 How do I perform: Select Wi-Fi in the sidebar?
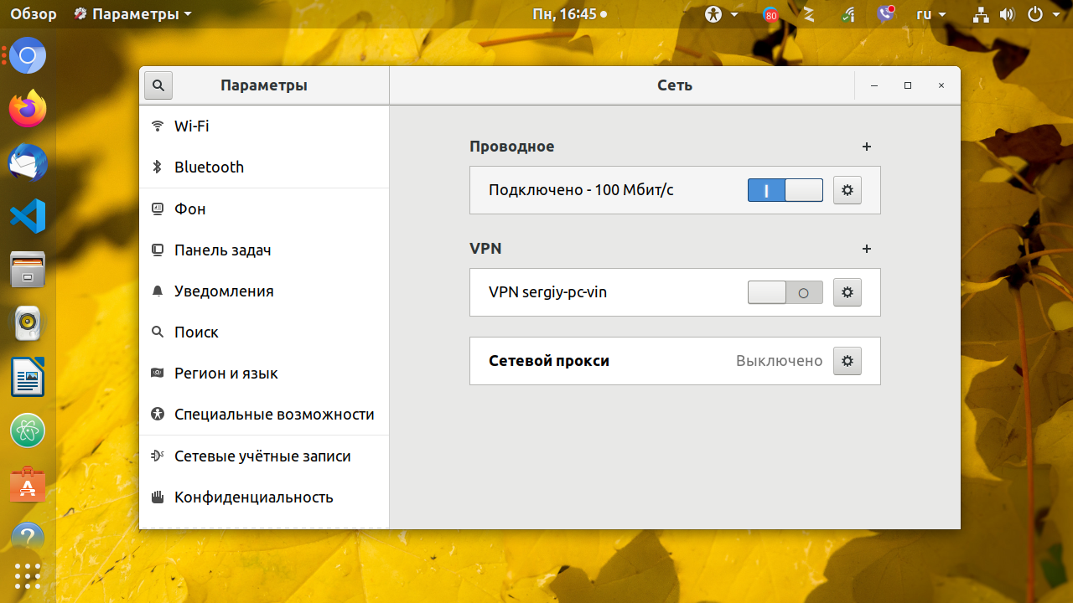(264, 126)
